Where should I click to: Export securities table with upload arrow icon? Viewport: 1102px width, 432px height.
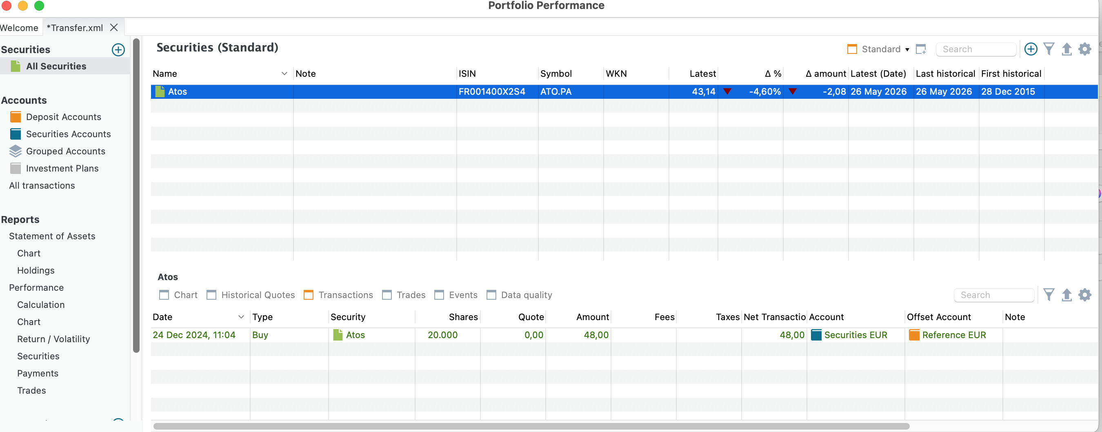(1066, 49)
